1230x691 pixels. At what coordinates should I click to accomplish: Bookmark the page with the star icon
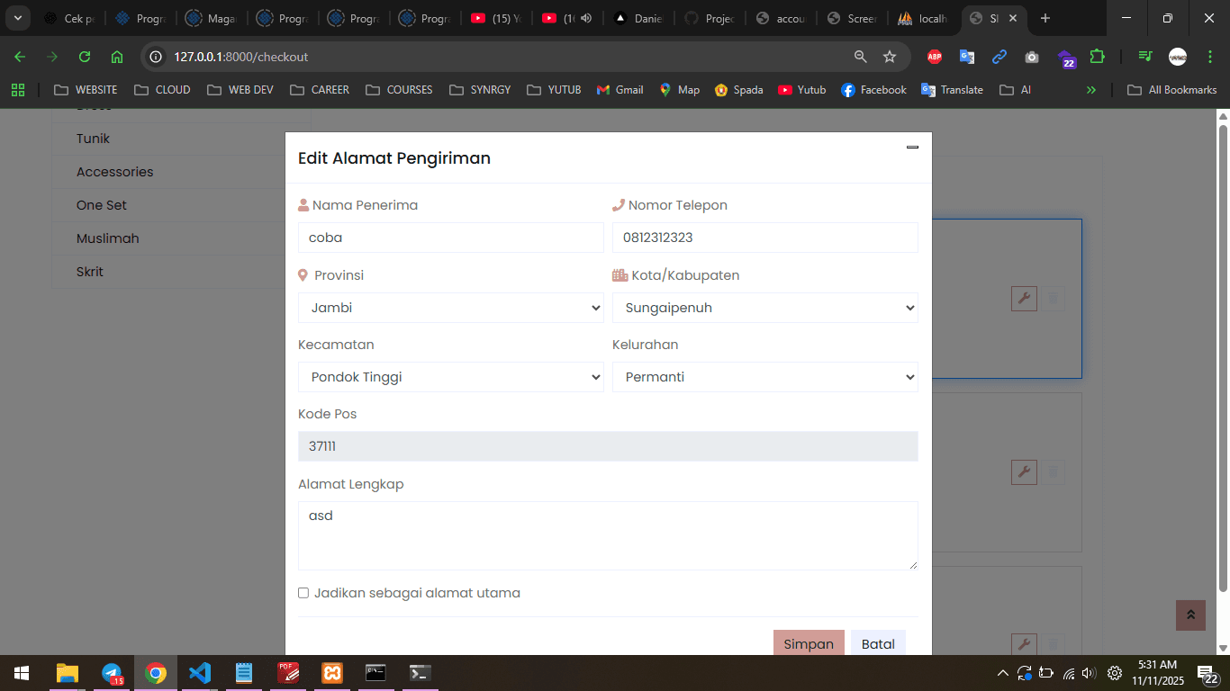pos(890,56)
